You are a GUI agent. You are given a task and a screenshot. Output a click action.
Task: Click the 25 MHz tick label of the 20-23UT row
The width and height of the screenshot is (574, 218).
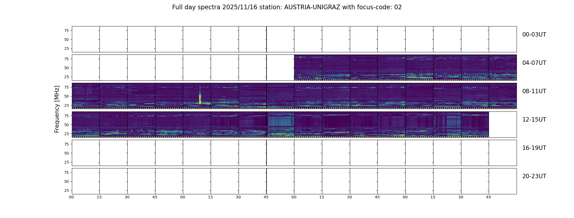[x=66, y=190]
